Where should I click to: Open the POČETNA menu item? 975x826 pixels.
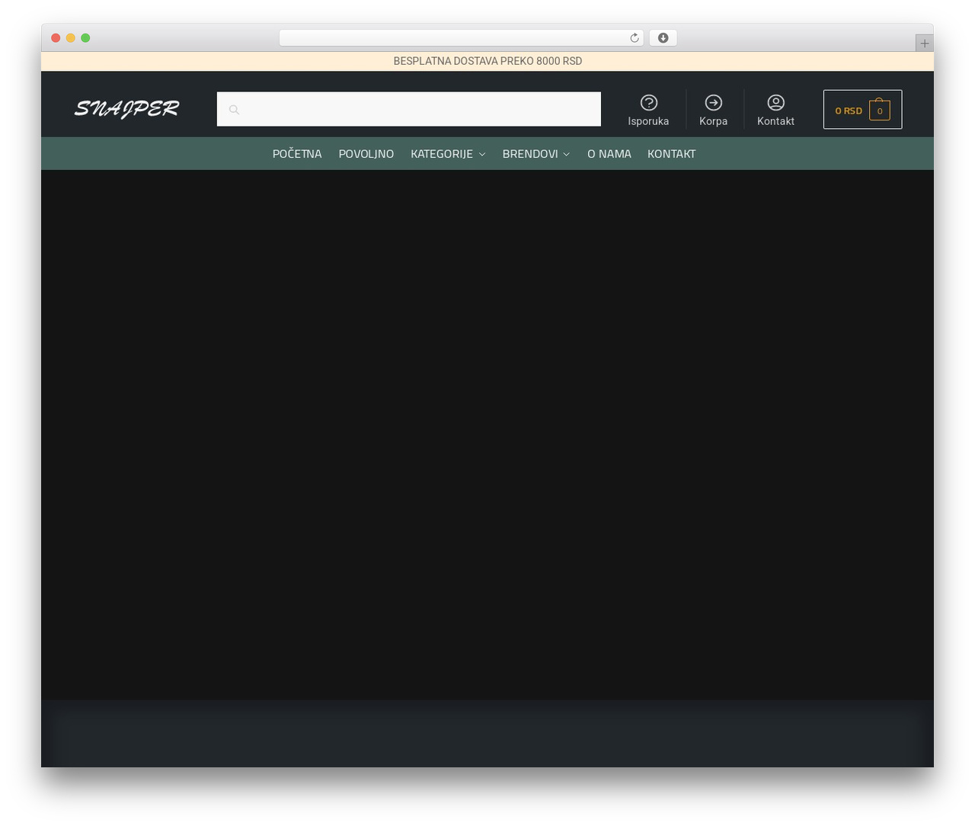point(297,154)
